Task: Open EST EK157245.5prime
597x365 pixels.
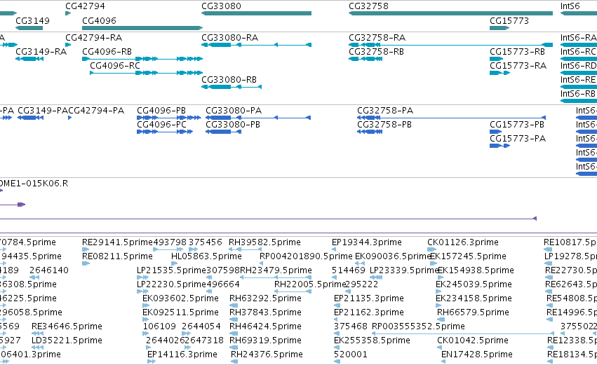Action: (x=469, y=256)
